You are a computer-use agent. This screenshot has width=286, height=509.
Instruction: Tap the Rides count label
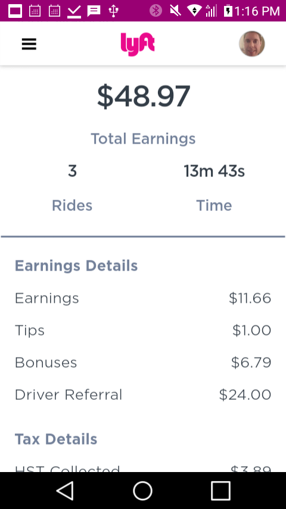coord(72,205)
